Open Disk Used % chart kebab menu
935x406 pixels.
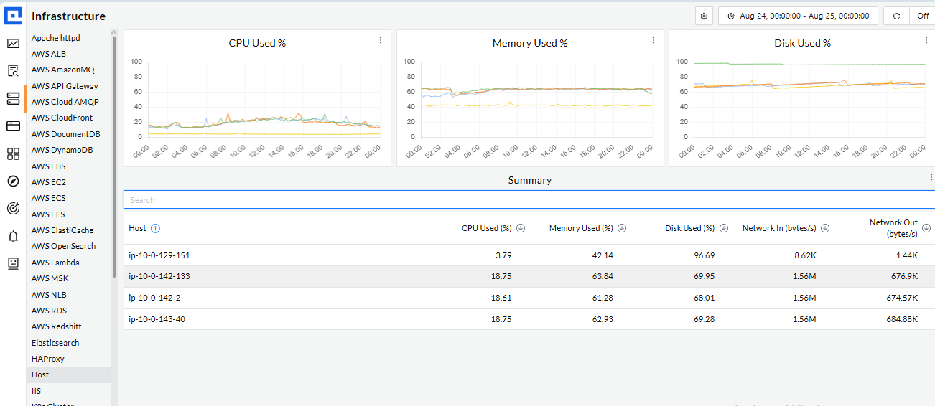coord(926,40)
